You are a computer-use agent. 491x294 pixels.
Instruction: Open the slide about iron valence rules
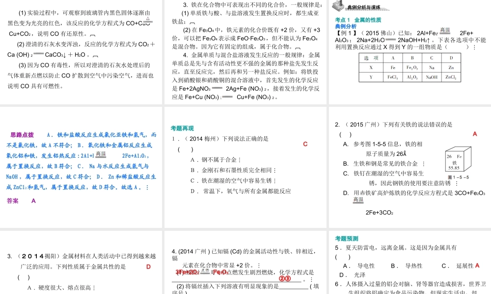(x=245, y=52)
